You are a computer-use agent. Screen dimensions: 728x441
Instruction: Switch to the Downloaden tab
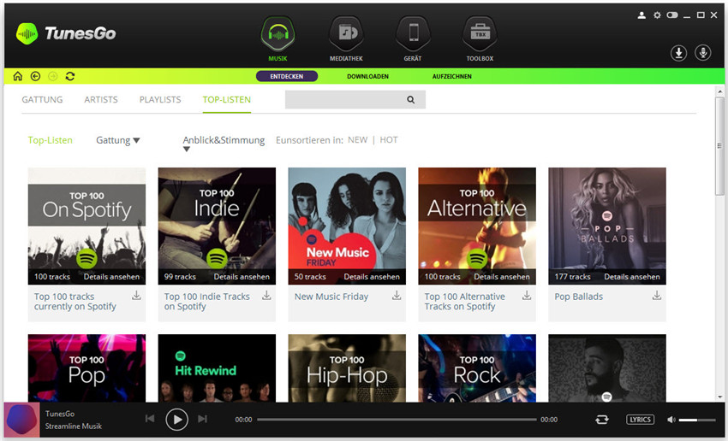point(367,76)
